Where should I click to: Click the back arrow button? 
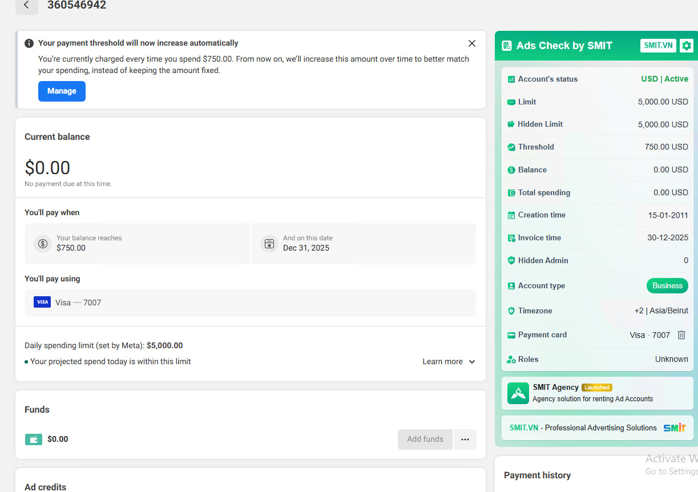coord(26,5)
